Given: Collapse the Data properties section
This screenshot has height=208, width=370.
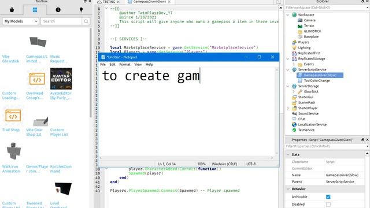Looking at the screenshot, I should (288, 155).
